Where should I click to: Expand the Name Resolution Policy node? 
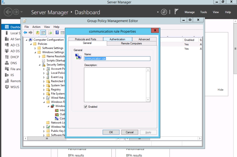[40, 57]
